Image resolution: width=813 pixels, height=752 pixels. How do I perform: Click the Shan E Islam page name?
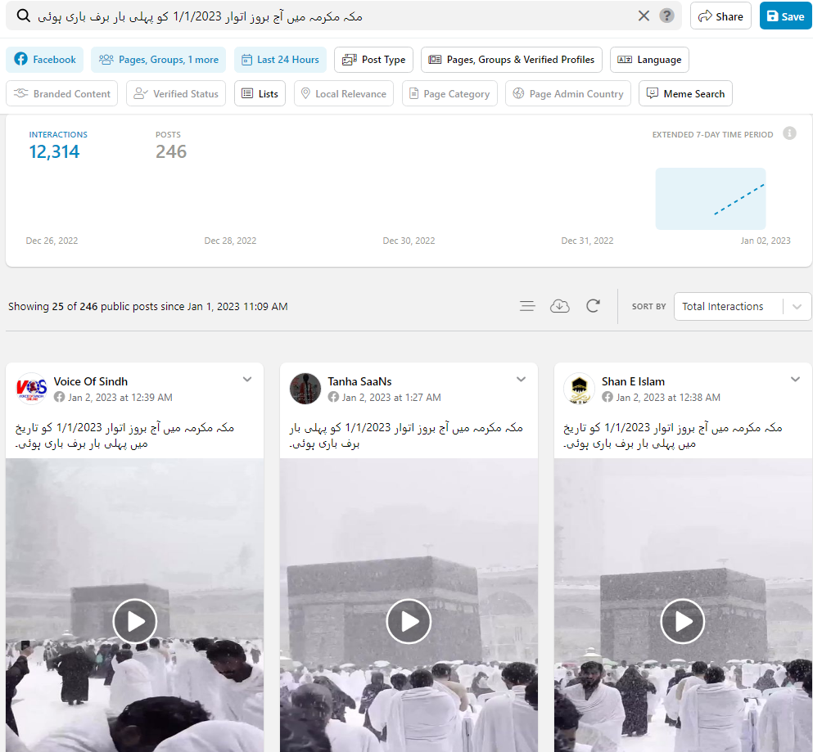click(x=633, y=381)
